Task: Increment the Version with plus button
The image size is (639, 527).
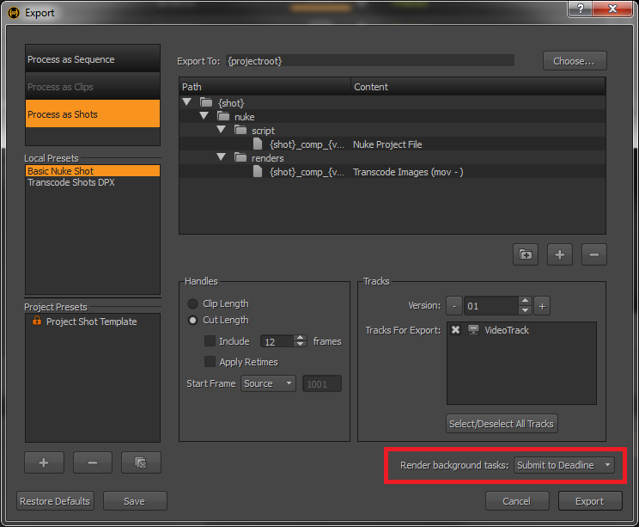Action: (542, 305)
